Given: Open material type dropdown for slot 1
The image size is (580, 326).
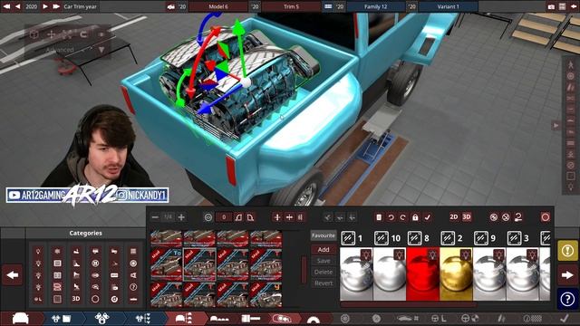Looking at the screenshot, I should (x=348, y=238).
